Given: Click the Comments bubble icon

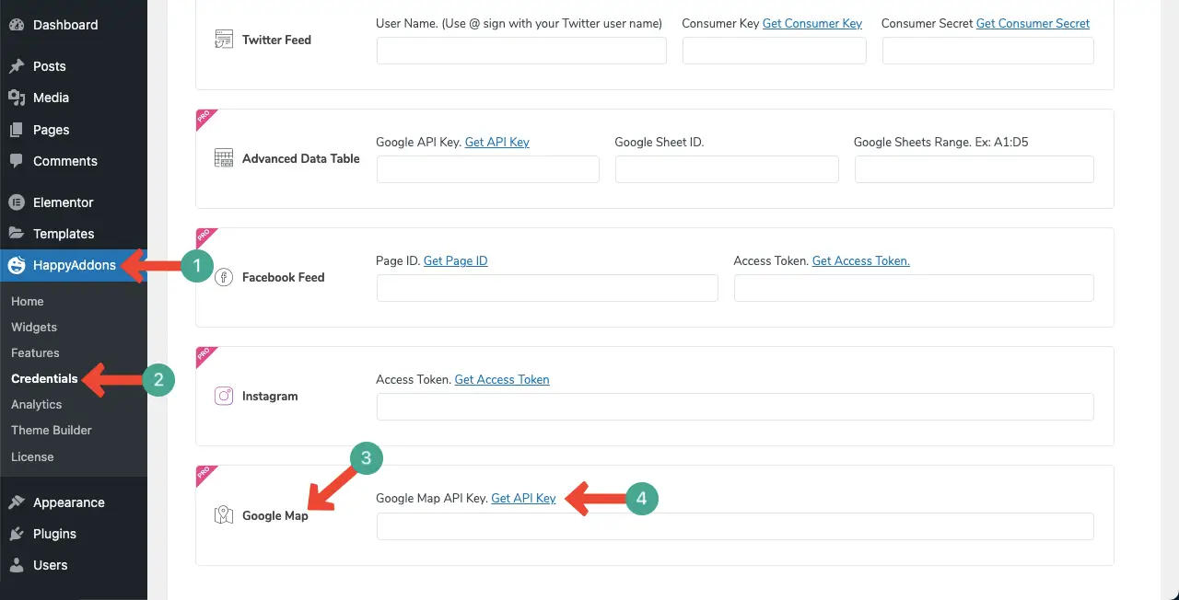Looking at the screenshot, I should click(17, 161).
